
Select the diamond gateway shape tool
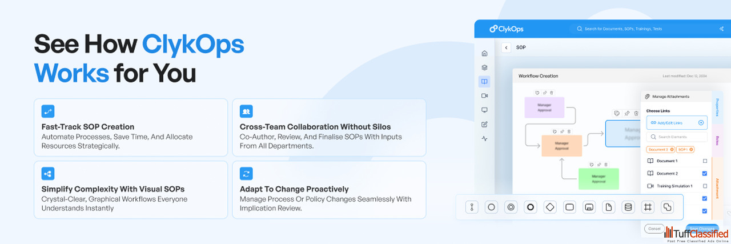(549, 207)
